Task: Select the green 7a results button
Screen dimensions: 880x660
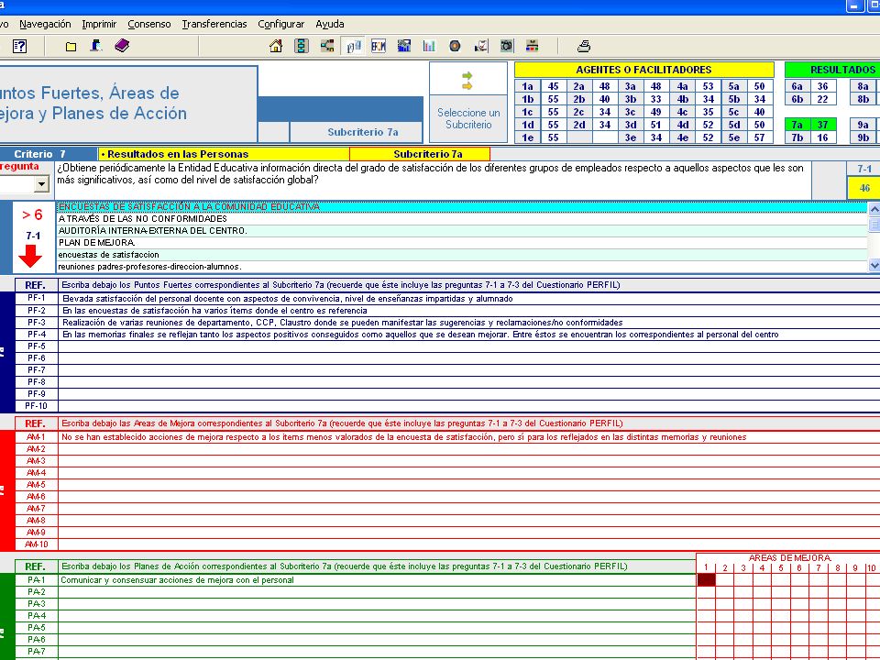Action: [x=797, y=125]
